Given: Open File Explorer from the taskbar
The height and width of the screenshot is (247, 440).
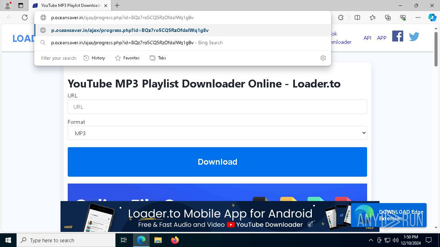Looking at the screenshot, I should (x=158, y=240).
